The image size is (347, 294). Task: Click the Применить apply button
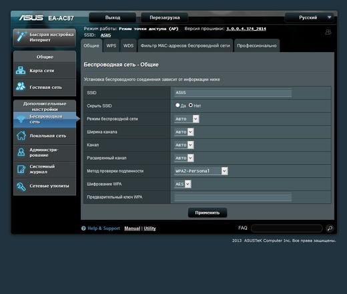[x=208, y=212]
